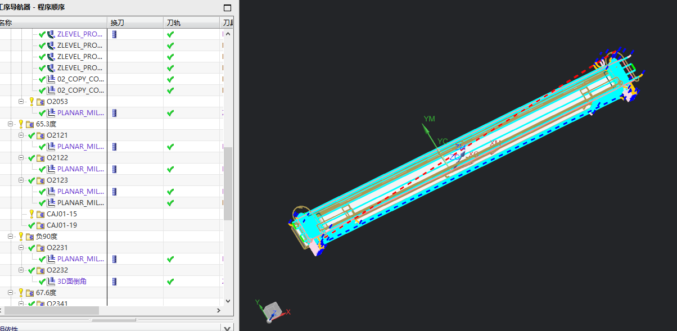Click the yellow bulb status icon beside CAJ01-15
The height and width of the screenshot is (331, 677).
tap(31, 214)
